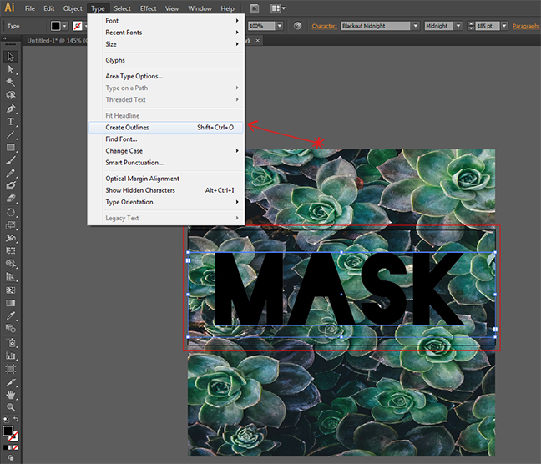This screenshot has height=464, width=541.
Task: Click the Recolor Artwork wheel icon
Action: [297, 26]
